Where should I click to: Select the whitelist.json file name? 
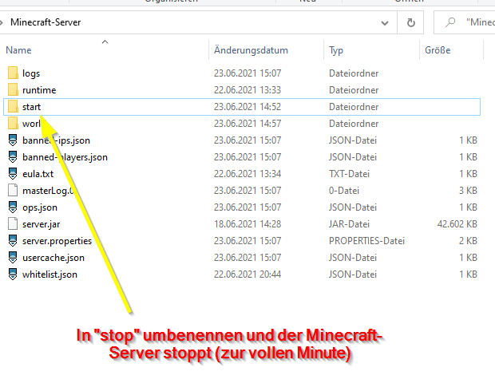[x=49, y=274]
